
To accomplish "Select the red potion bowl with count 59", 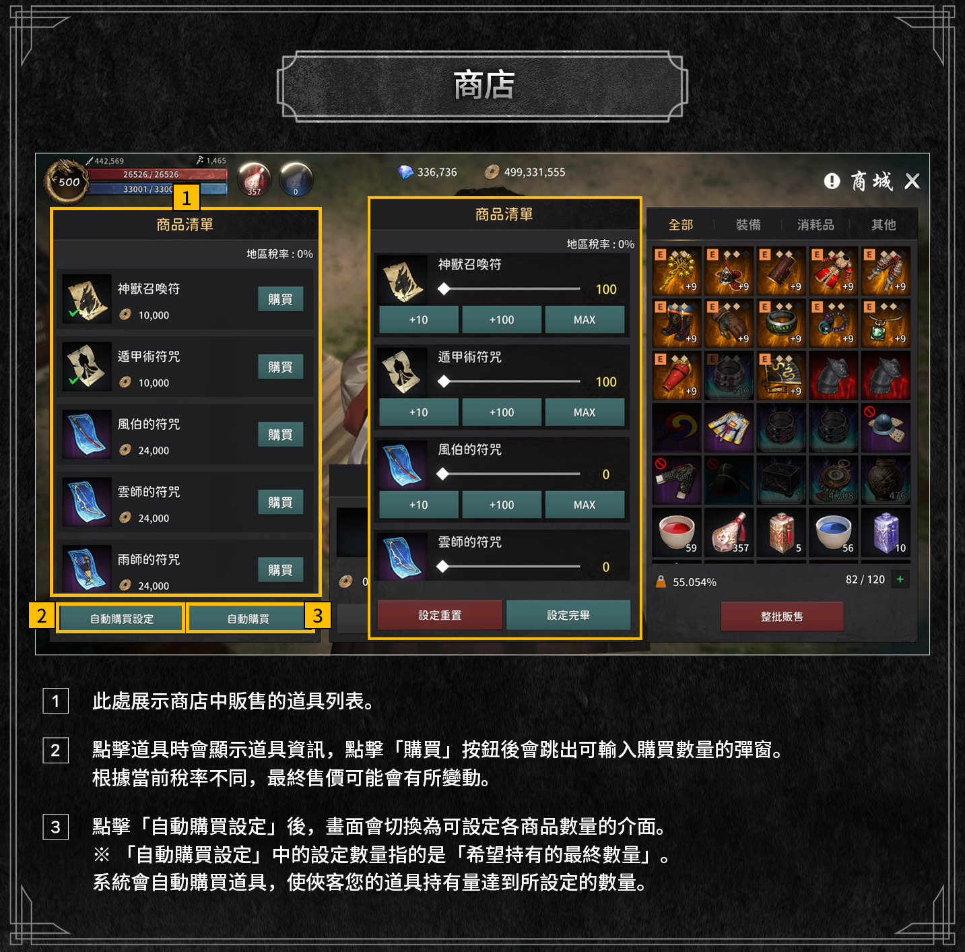I will [677, 532].
